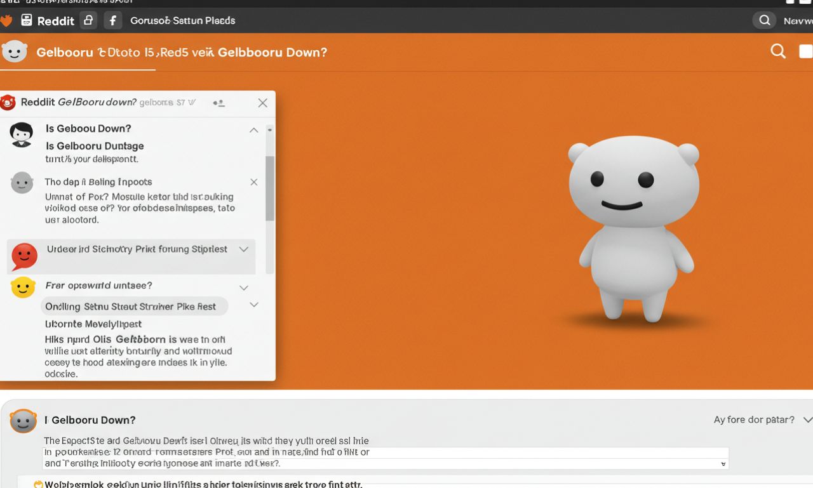Click the white search icon on orange header

[x=778, y=51]
